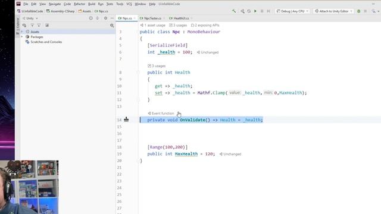Open the Run menu
This screenshot has width=381, height=214.
[101, 4]
